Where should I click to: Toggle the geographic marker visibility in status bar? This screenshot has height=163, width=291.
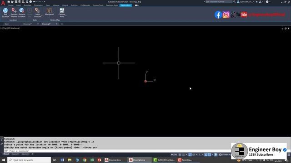[216, 155]
